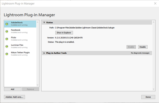Click the Plug-in Author Tools header text
Viewport: 159px width, 103px height.
[56, 53]
